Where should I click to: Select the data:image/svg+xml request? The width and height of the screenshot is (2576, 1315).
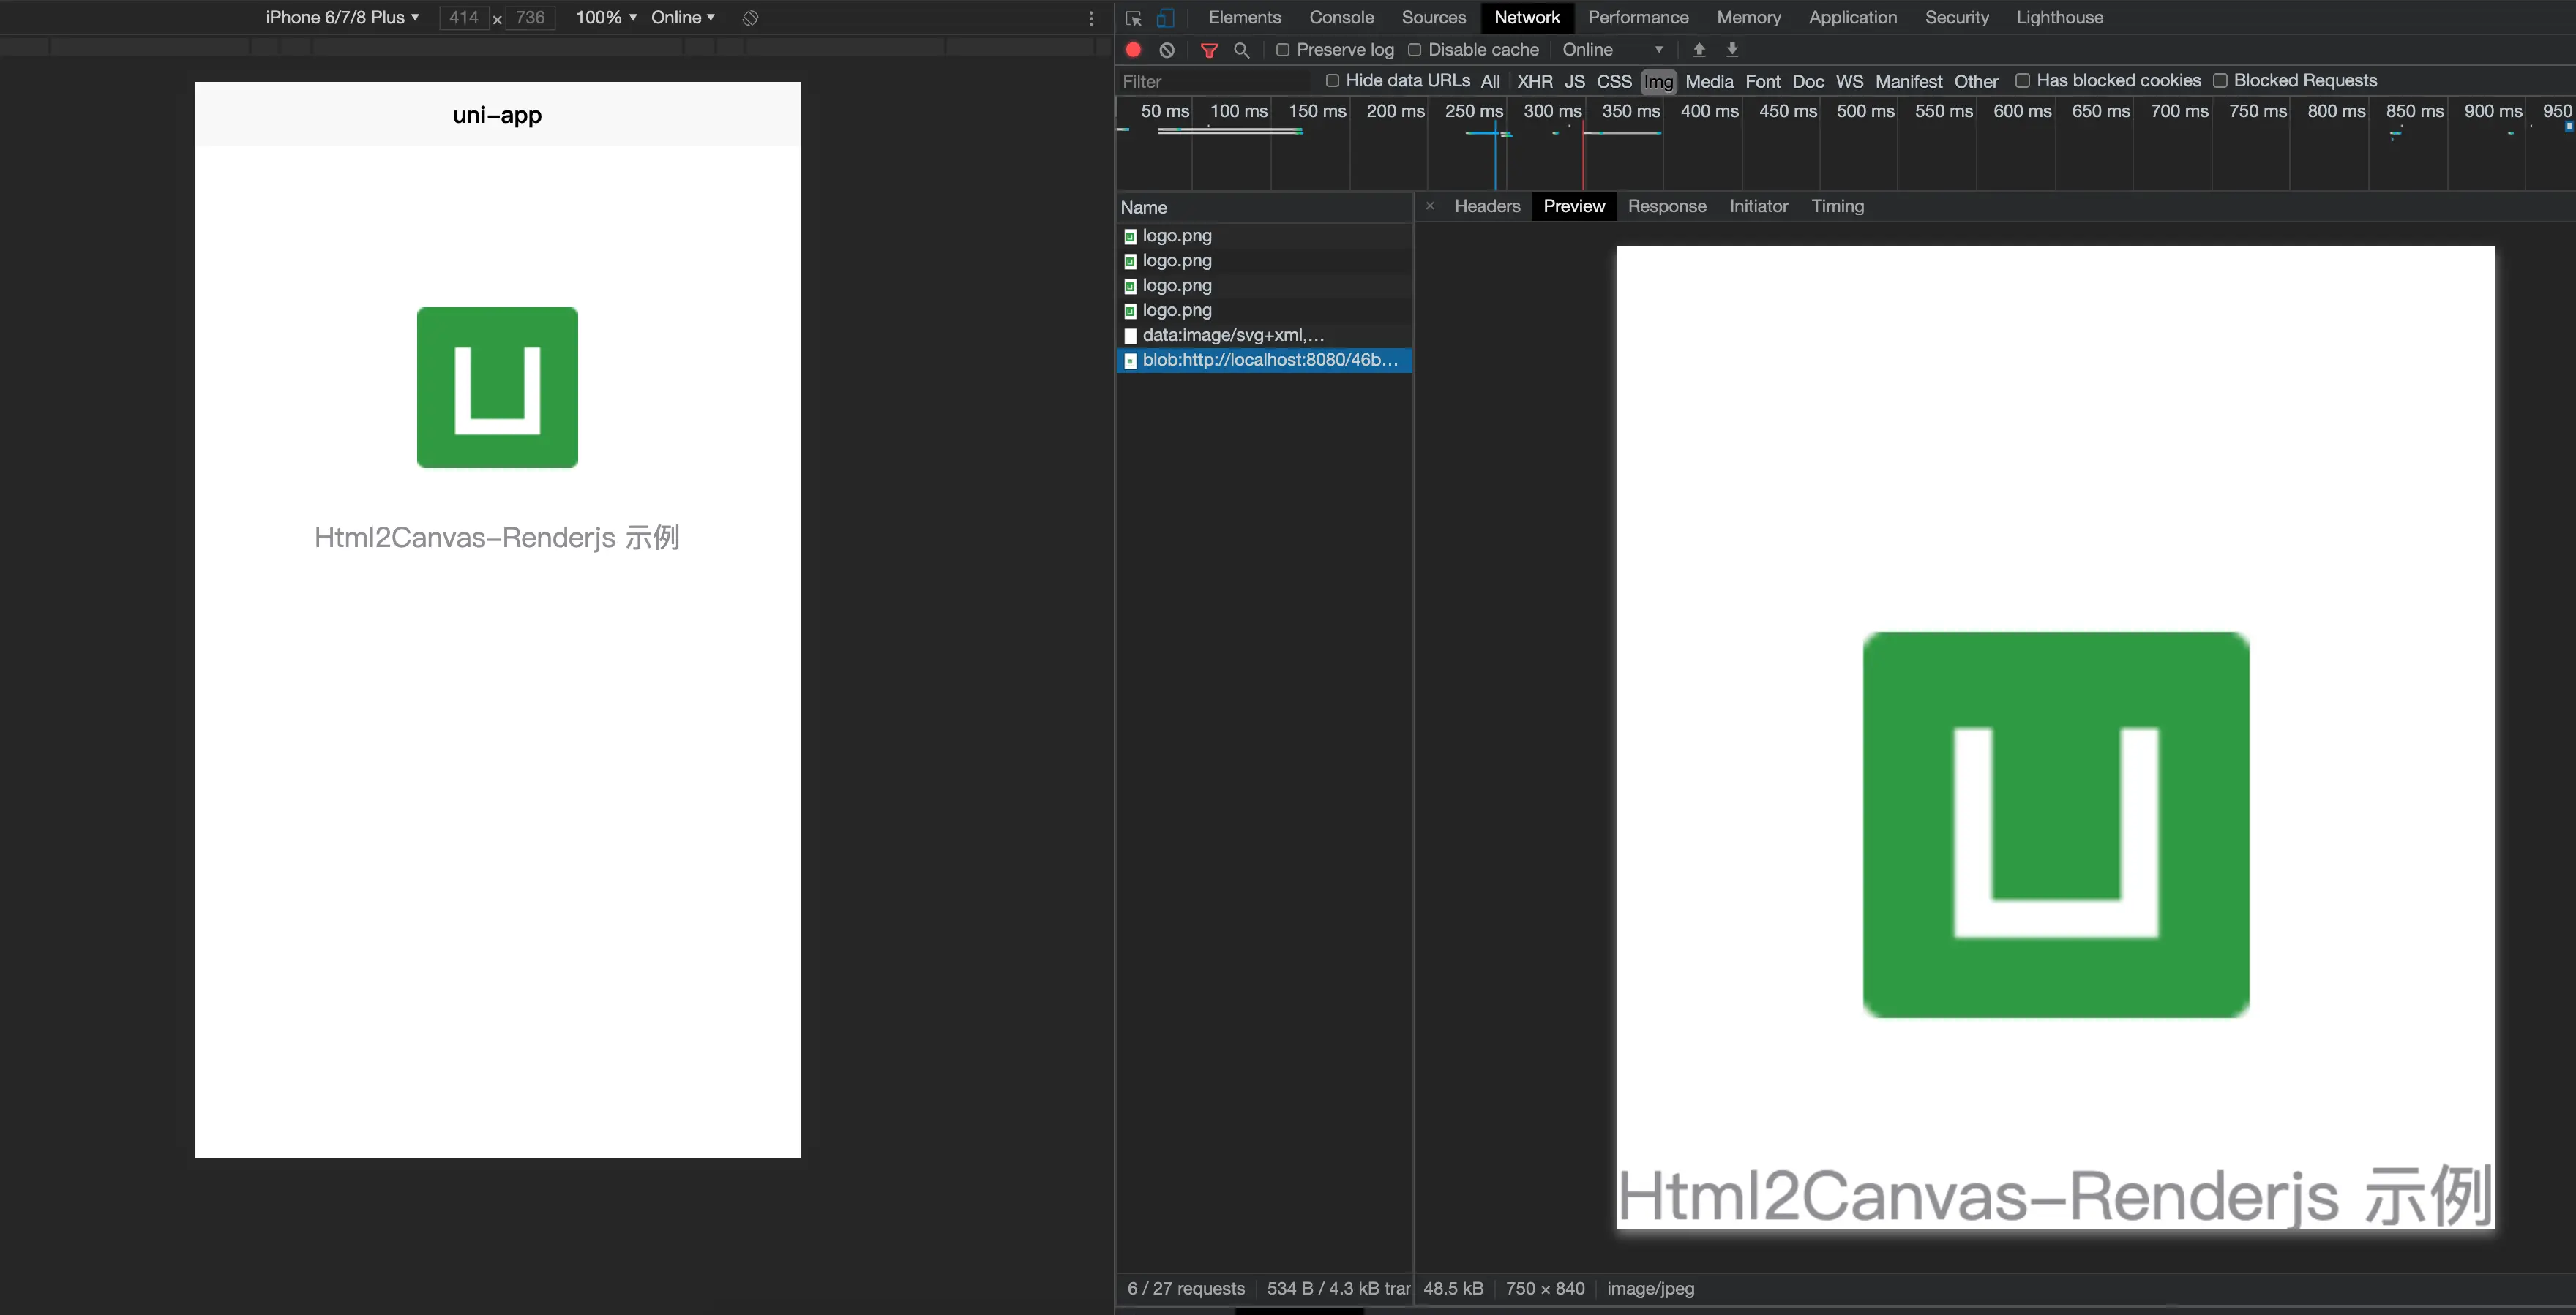point(1264,335)
